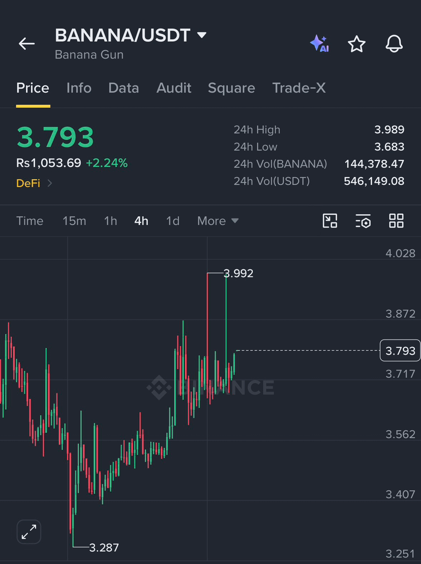Open the DeFi category chevron
Screen dimensions: 421x564
point(50,183)
